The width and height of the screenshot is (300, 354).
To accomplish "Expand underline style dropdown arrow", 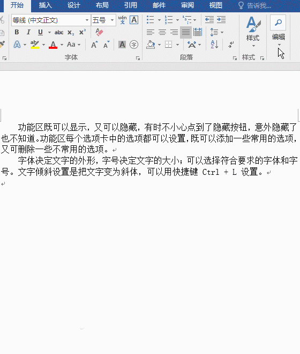I will click(49, 32).
